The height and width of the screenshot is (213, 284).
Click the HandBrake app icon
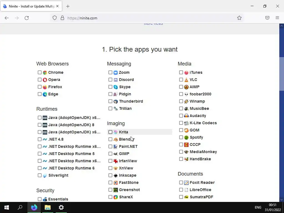point(186,159)
